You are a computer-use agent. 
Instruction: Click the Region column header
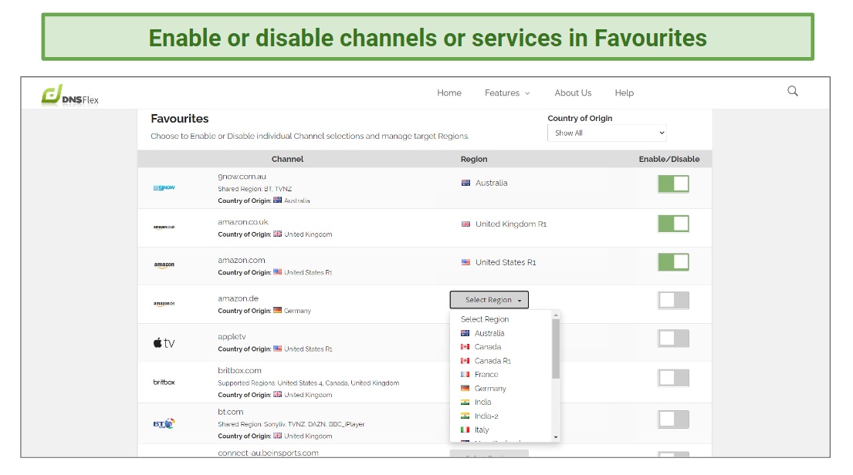coord(474,160)
